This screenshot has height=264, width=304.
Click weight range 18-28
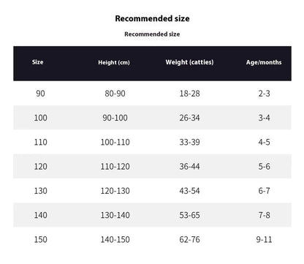click(189, 94)
